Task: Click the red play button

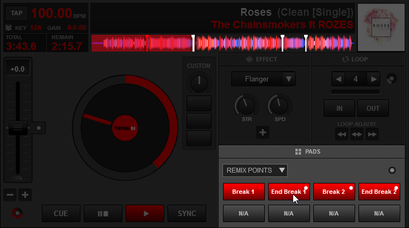Action: tap(145, 213)
